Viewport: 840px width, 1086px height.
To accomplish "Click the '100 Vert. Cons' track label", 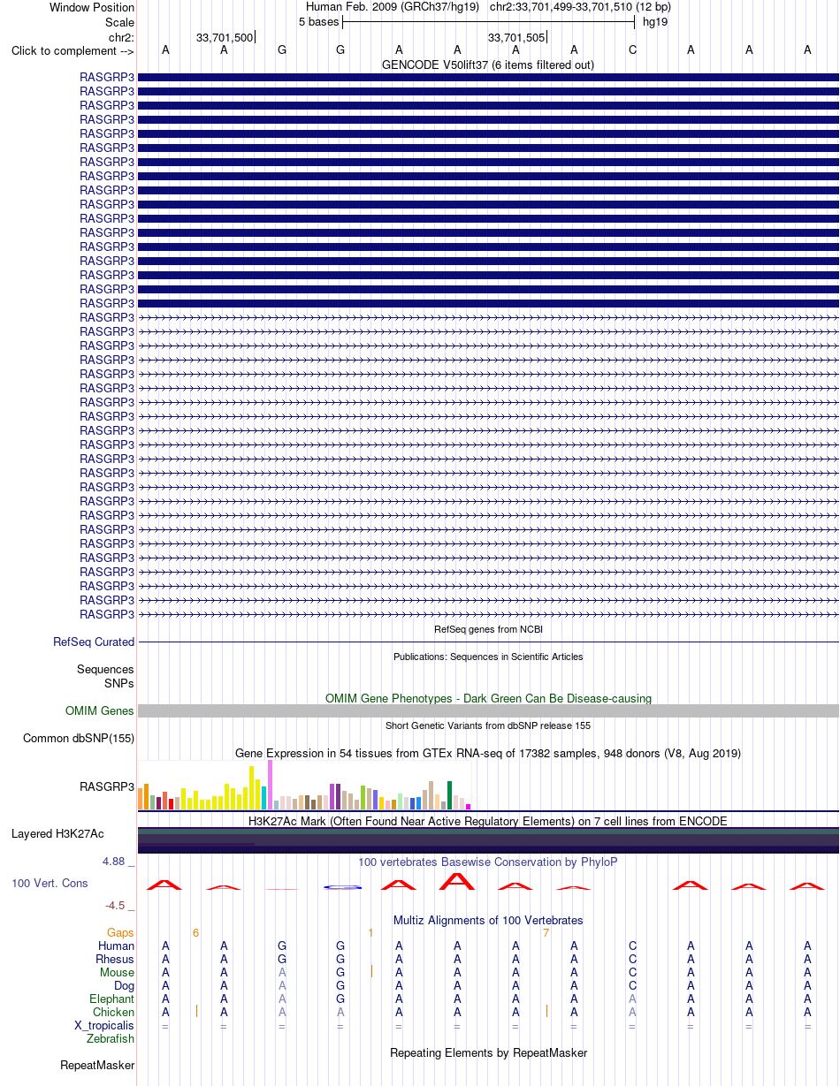I will (50, 883).
